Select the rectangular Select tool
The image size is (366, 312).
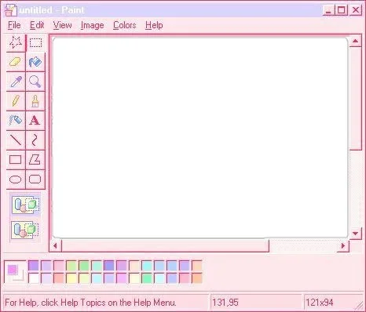coord(35,42)
